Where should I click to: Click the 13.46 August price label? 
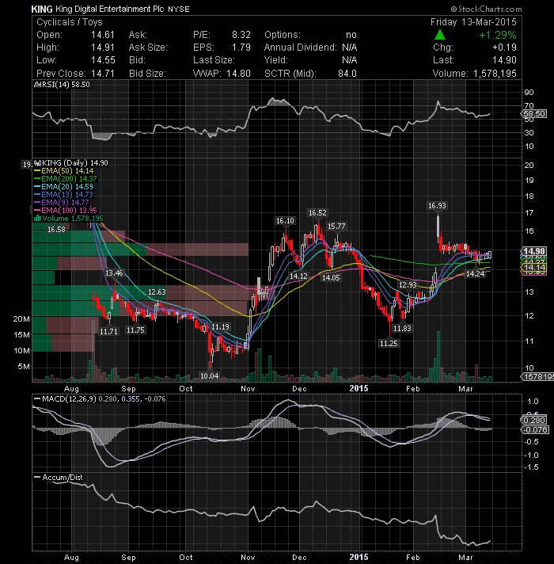click(x=114, y=273)
